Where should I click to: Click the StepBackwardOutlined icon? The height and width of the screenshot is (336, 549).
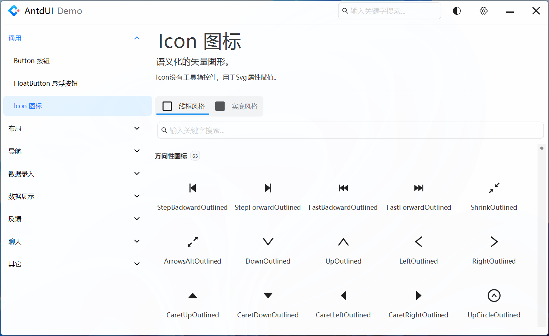click(193, 188)
